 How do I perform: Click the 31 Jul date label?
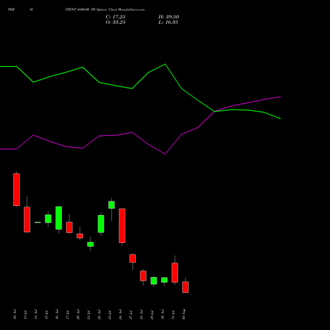173,315
